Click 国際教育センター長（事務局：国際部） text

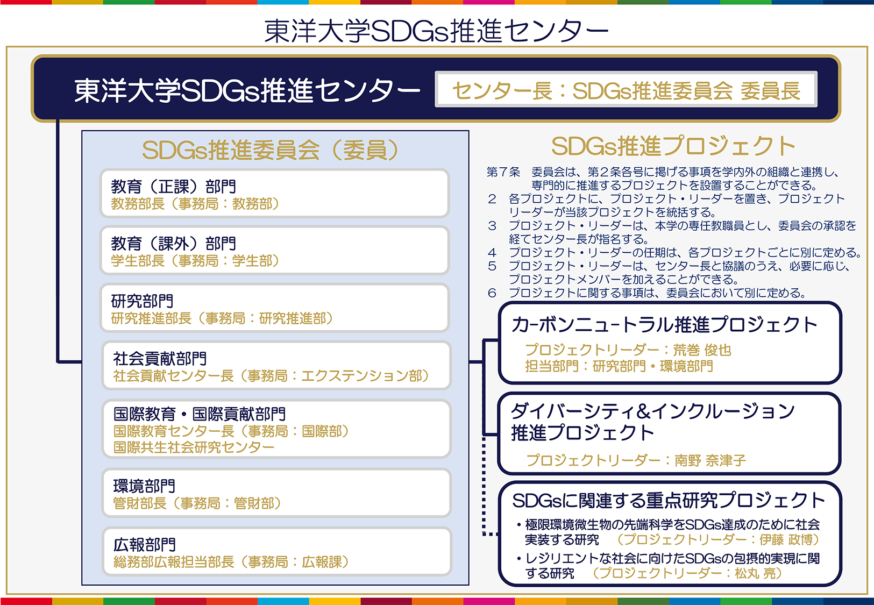(231, 431)
